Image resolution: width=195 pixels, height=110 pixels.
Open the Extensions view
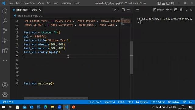pos(5,51)
